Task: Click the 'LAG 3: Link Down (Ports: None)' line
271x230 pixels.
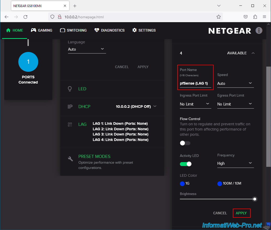Action: click(x=120, y=134)
